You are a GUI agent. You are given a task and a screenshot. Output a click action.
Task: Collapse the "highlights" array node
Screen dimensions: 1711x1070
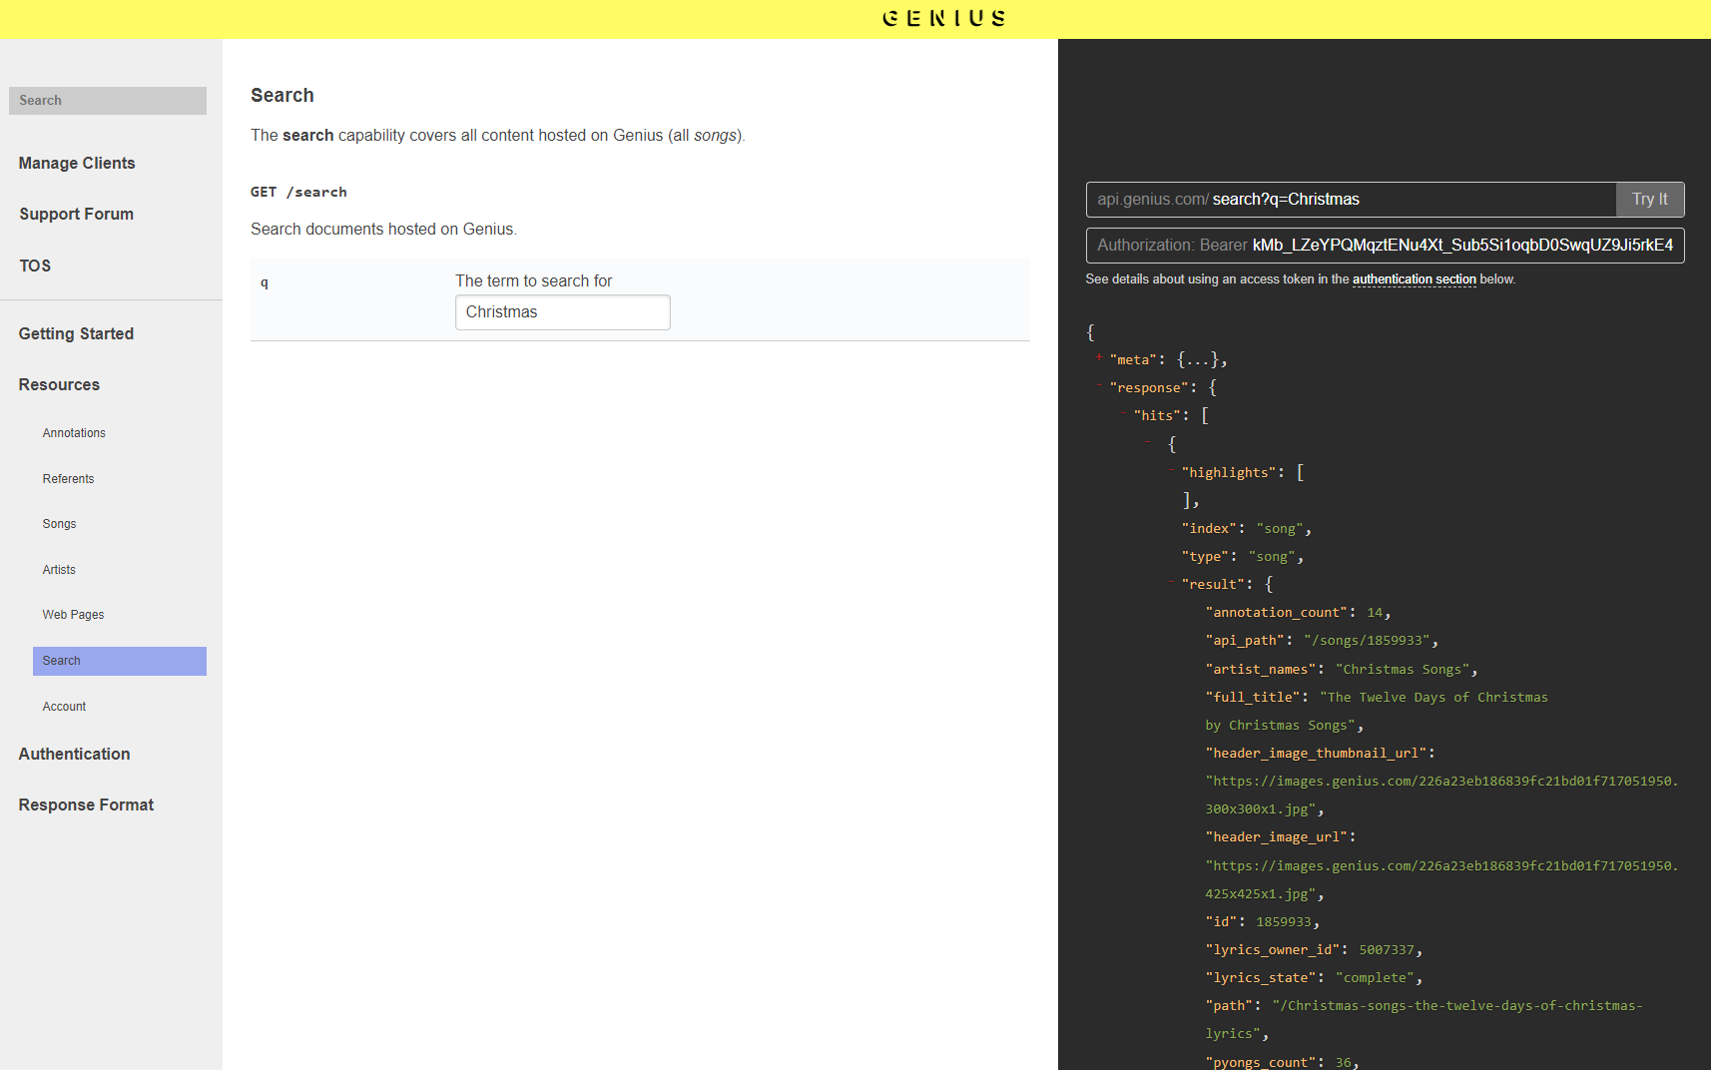pyautogui.click(x=1171, y=470)
